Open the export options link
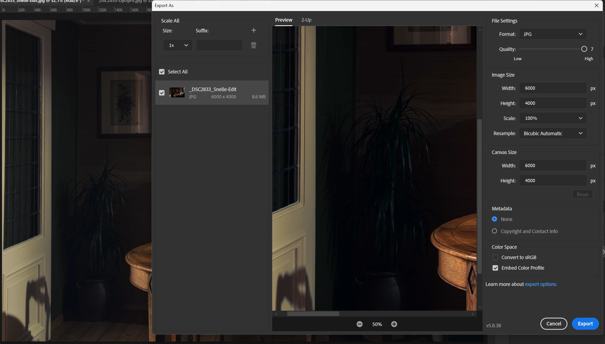Screen dimensions: 605x344 coord(541,284)
